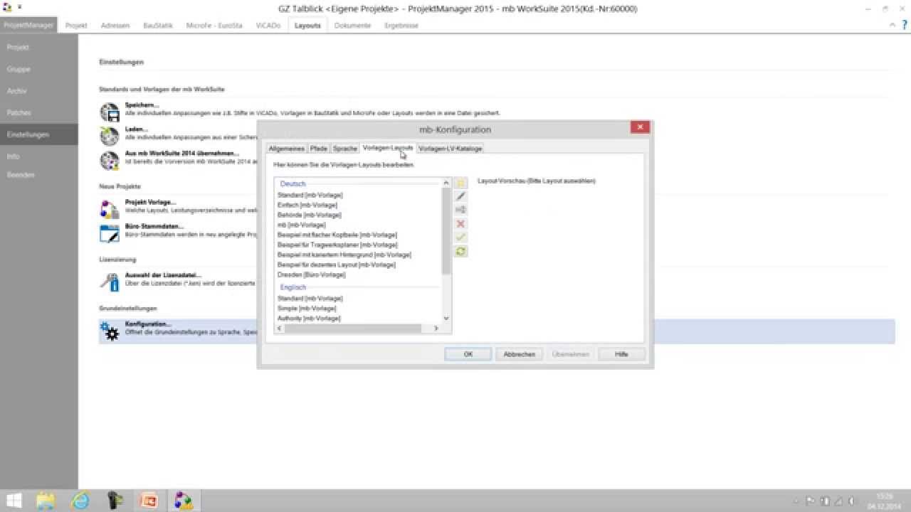Close the mb-Konfiguration dialog
The width and height of the screenshot is (911, 512).
point(640,127)
